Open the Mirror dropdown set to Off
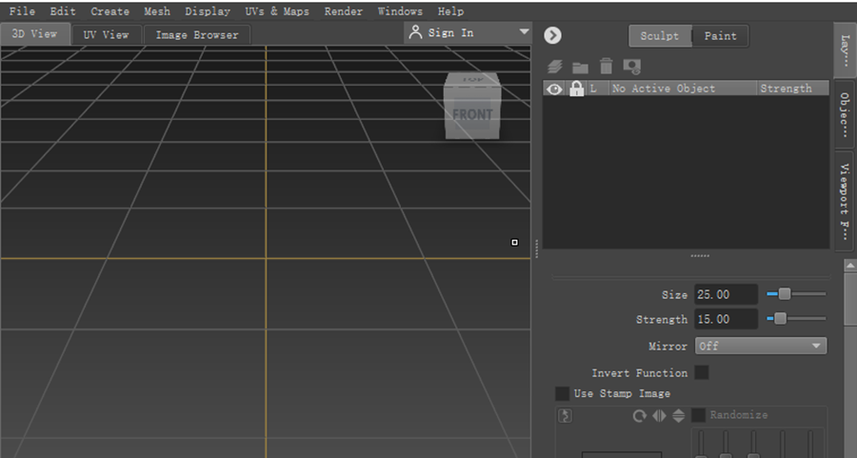The height and width of the screenshot is (458, 857). click(x=760, y=346)
